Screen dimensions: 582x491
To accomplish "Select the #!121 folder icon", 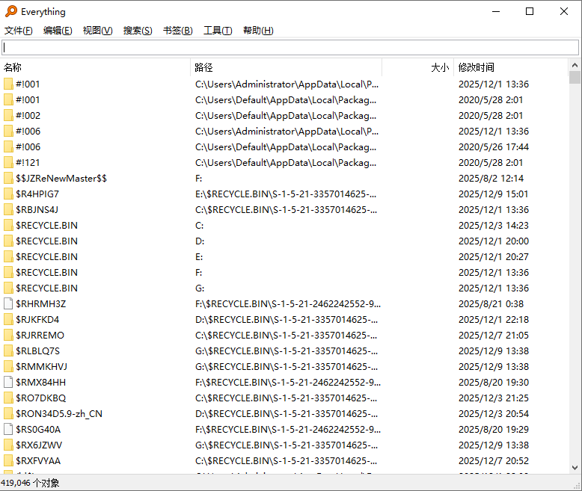I will click(8, 163).
